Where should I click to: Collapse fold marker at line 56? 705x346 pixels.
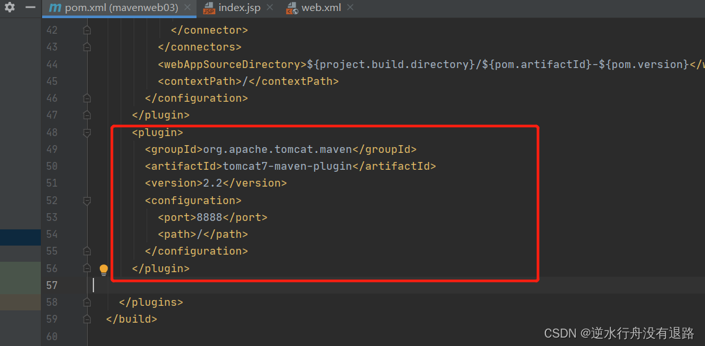(x=87, y=268)
